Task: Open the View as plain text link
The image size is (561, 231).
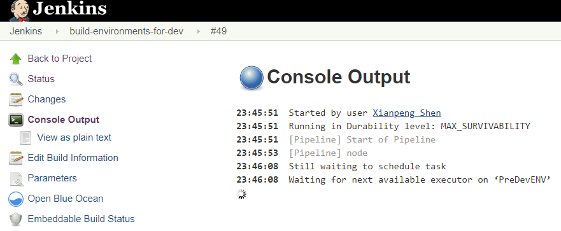Action: tap(74, 137)
